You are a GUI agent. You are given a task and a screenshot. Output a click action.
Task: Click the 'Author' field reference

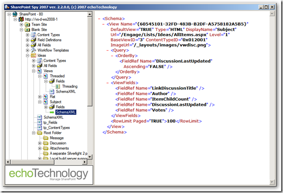[160, 94]
